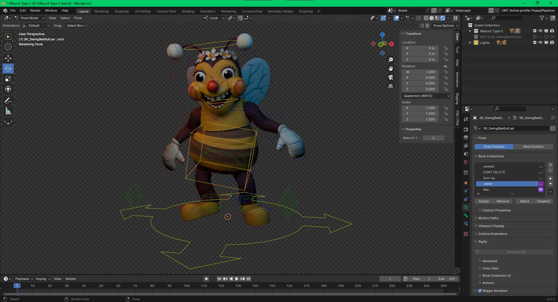This screenshot has height=302, width=558.
Task: Open the Shading workspace tab
Action: click(188, 11)
